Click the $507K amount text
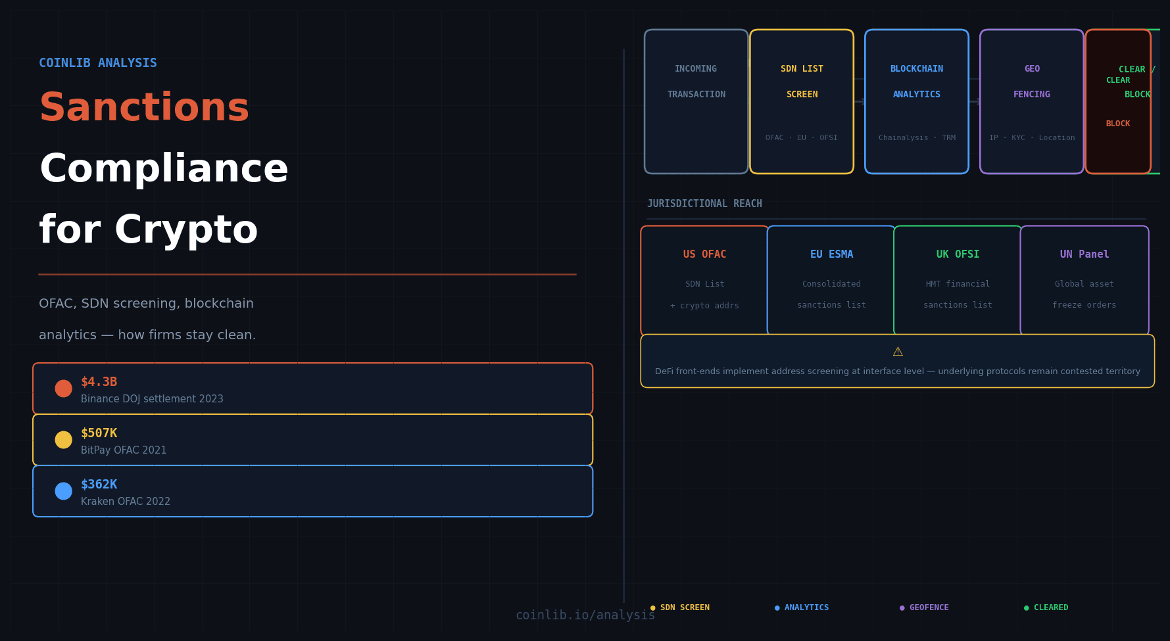The width and height of the screenshot is (1170, 641). point(99,433)
